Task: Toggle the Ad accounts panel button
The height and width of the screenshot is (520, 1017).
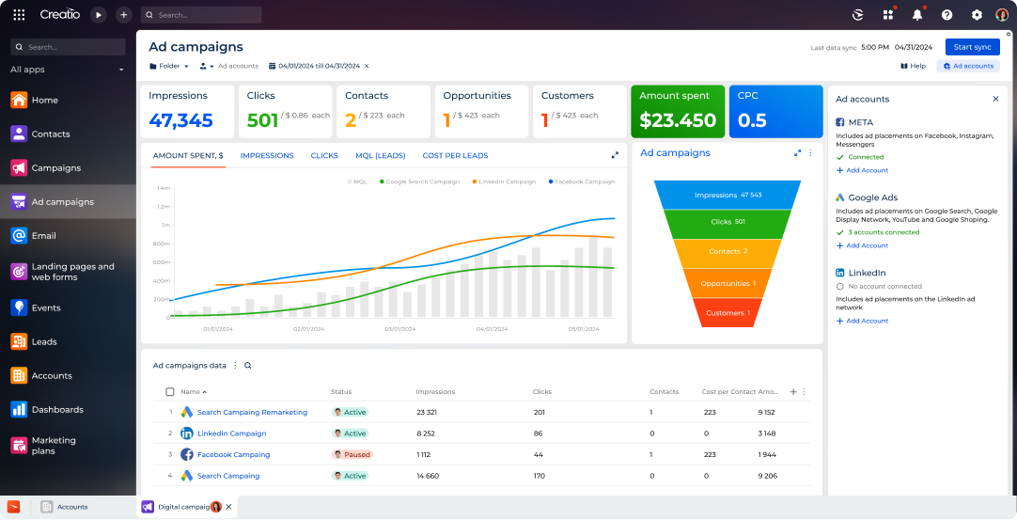Action: point(968,66)
